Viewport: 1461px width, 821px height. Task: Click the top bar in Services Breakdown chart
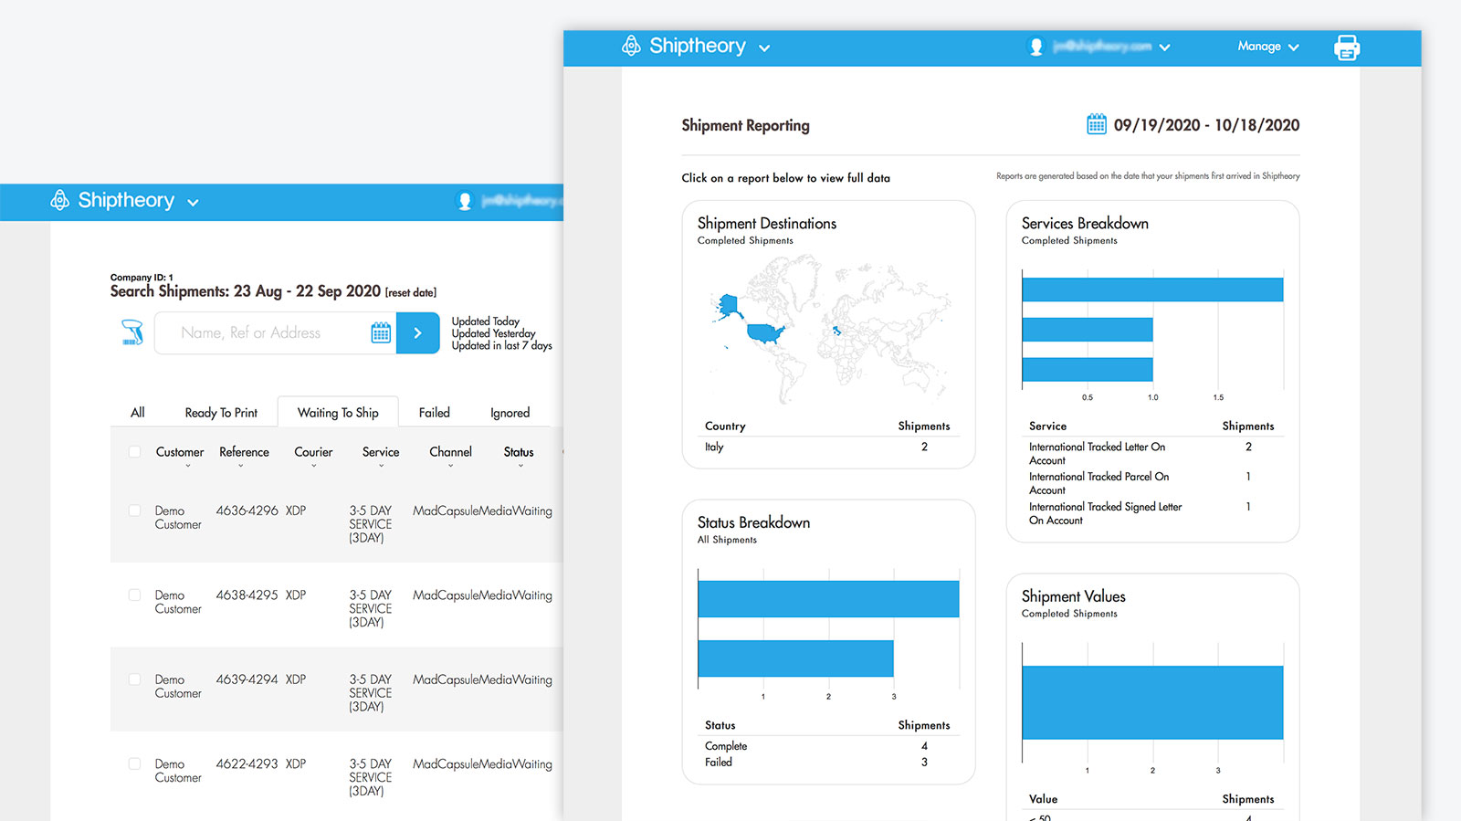(x=1152, y=289)
